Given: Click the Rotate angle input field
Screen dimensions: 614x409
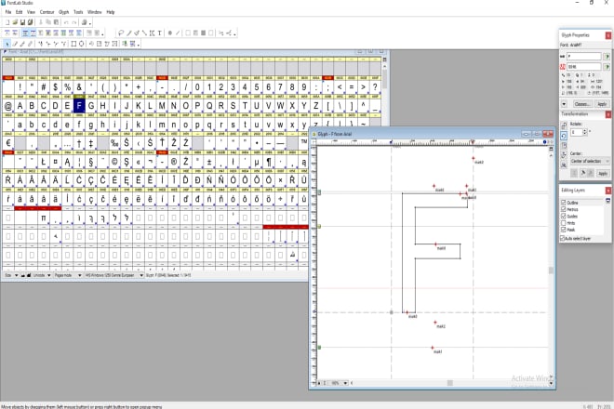Looking at the screenshot, I should click(x=577, y=132).
